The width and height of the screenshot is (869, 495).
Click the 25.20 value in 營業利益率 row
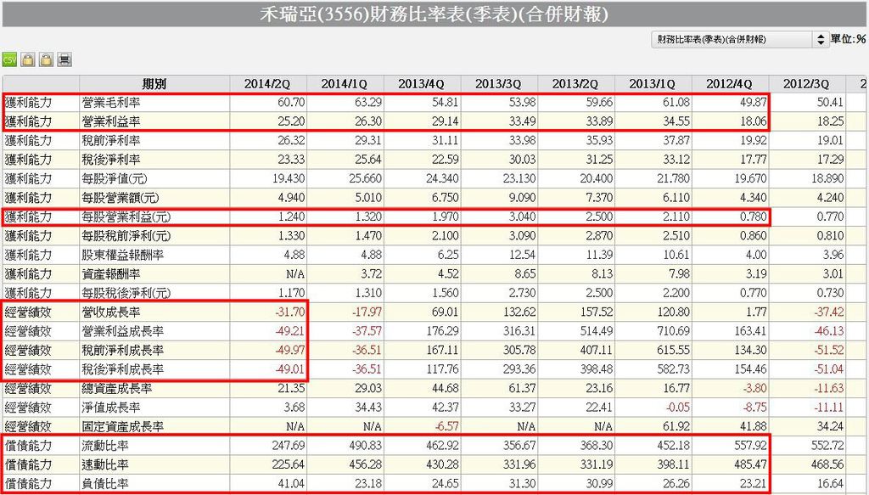pyautogui.click(x=291, y=121)
